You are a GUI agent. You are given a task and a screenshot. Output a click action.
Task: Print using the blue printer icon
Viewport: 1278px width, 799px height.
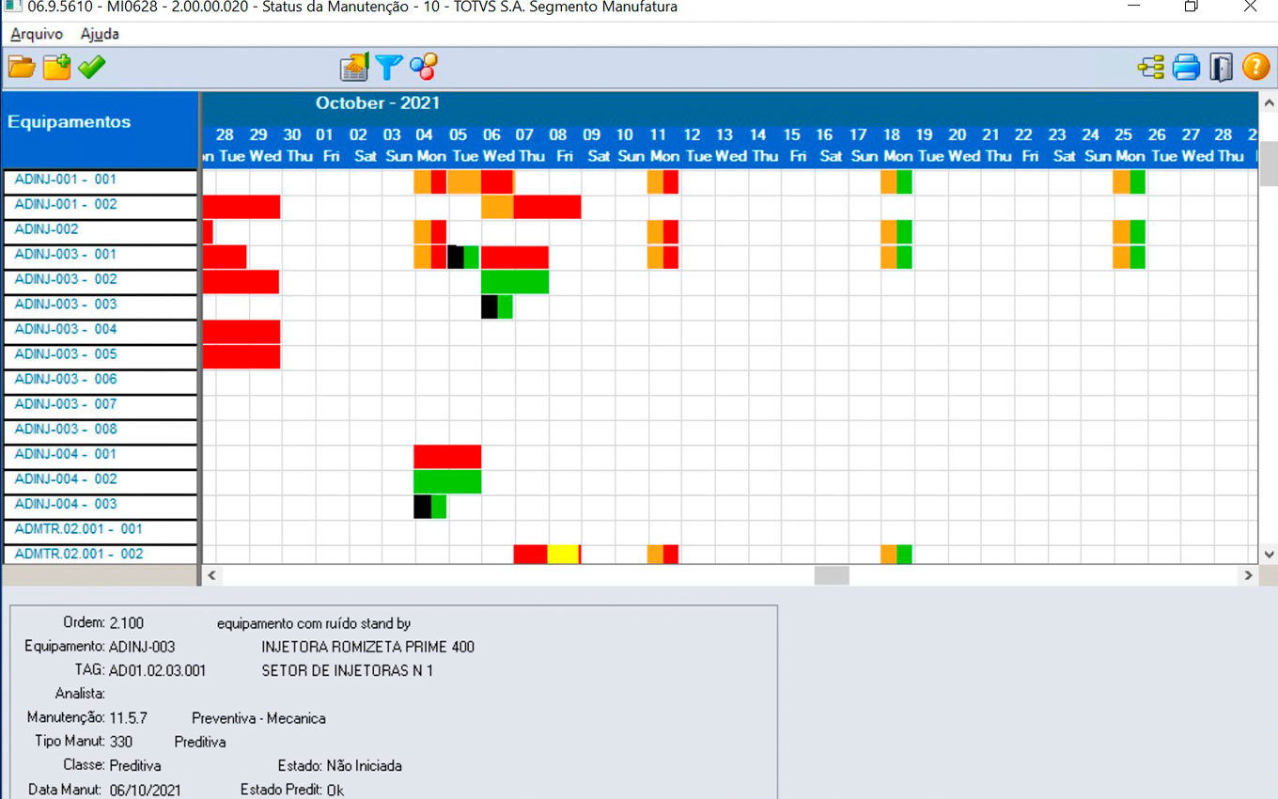point(1186,67)
